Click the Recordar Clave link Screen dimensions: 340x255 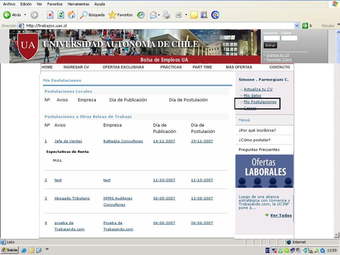tap(279, 59)
